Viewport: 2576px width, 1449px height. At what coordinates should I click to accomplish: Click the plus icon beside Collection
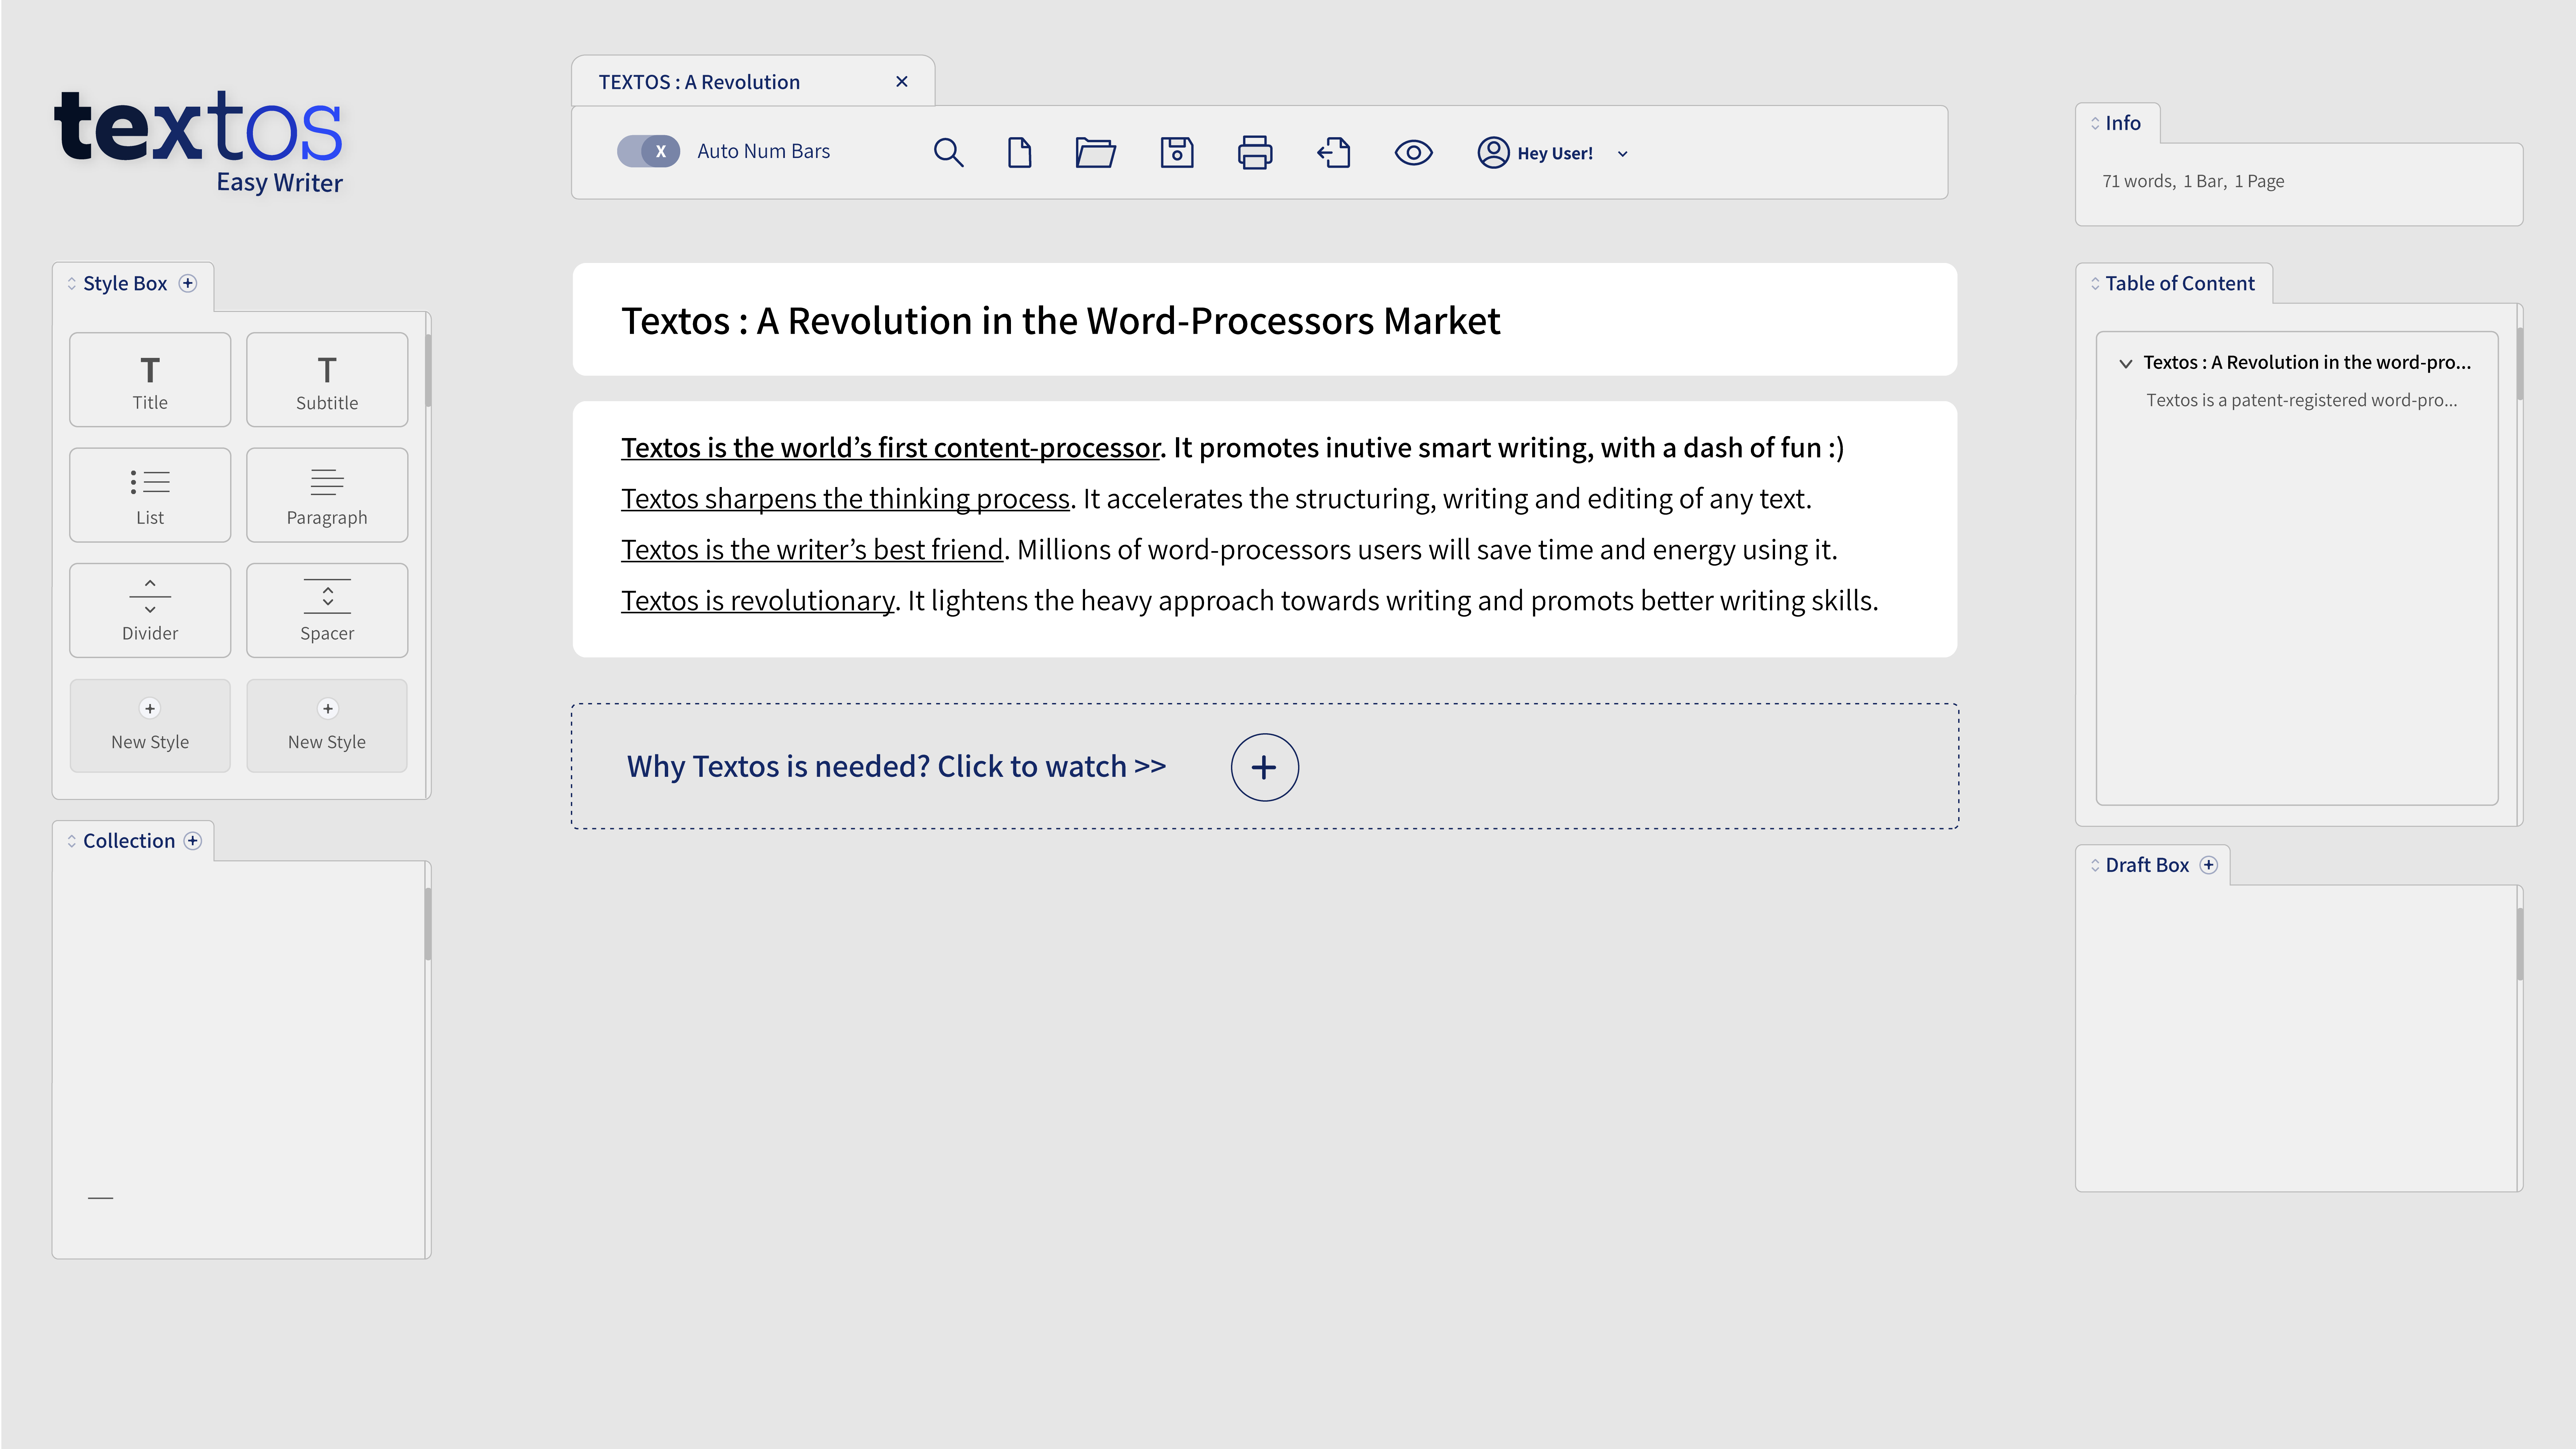[193, 841]
